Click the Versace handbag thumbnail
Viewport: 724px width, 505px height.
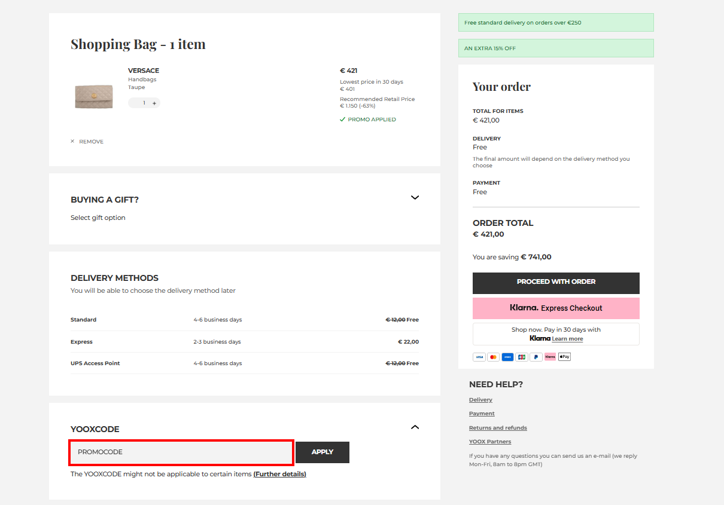[94, 96]
